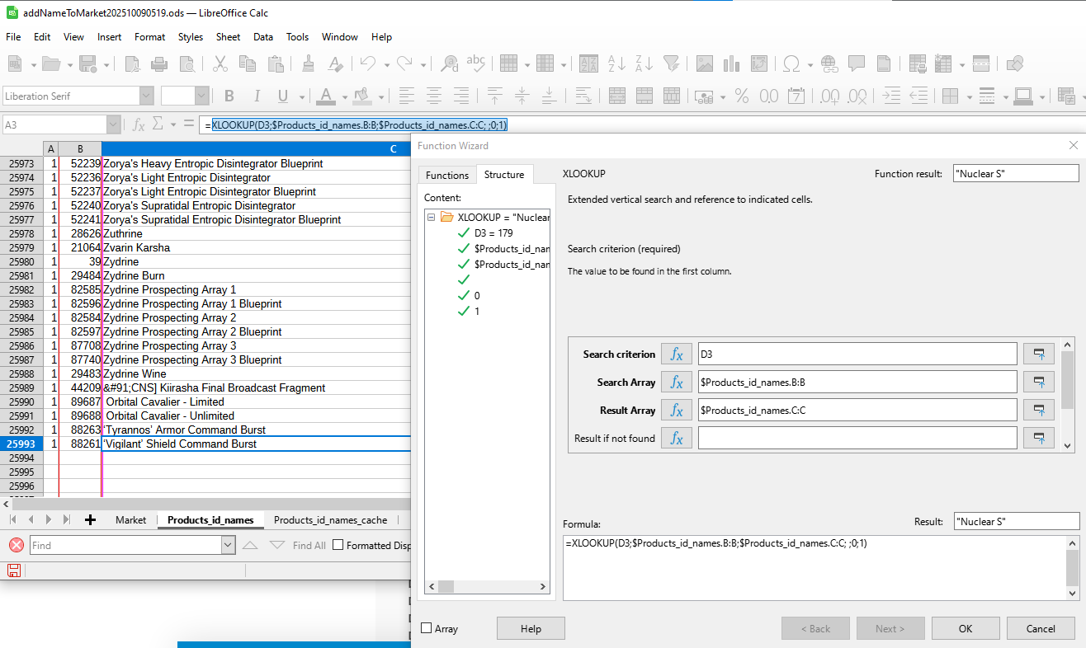
Task: Open the Font Name dropdown list
Action: coord(146,96)
